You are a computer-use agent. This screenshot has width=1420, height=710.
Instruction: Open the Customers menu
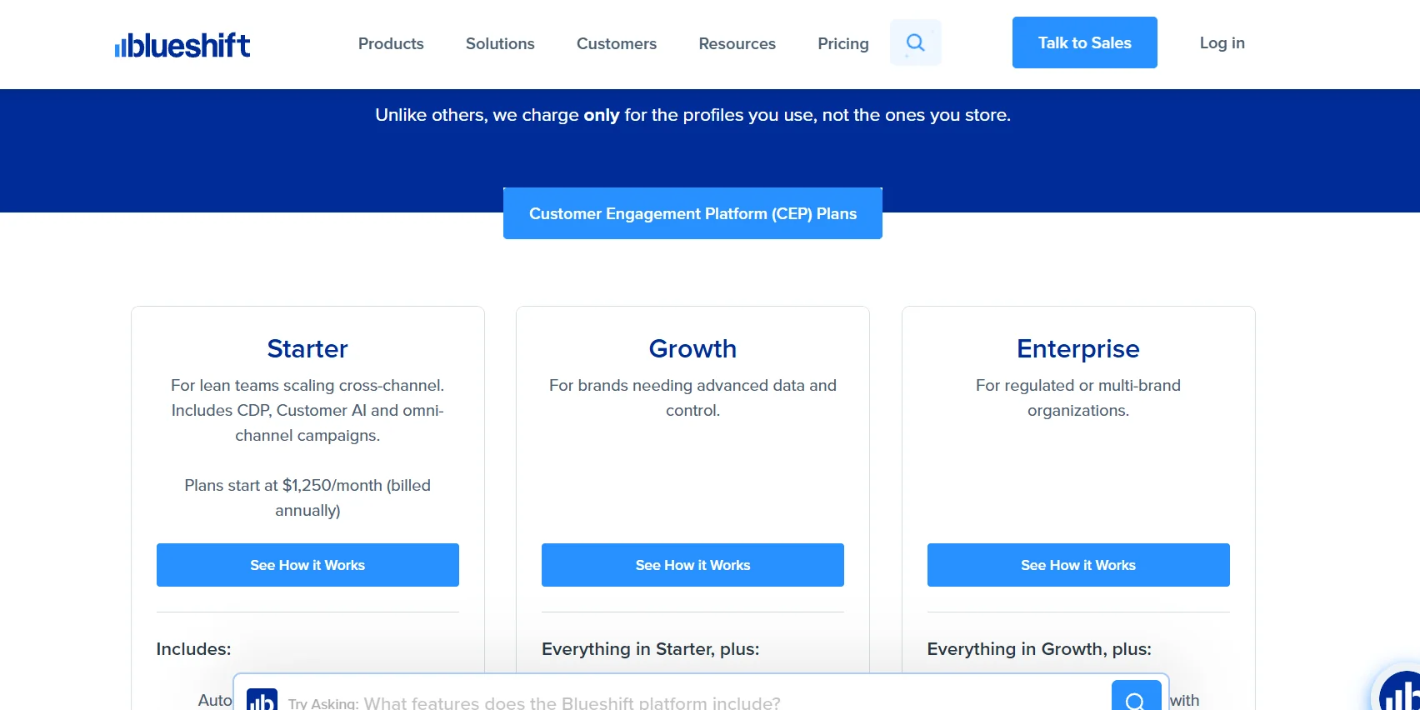617,43
